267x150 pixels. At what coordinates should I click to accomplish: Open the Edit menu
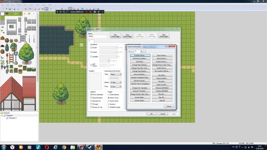click(8, 5)
